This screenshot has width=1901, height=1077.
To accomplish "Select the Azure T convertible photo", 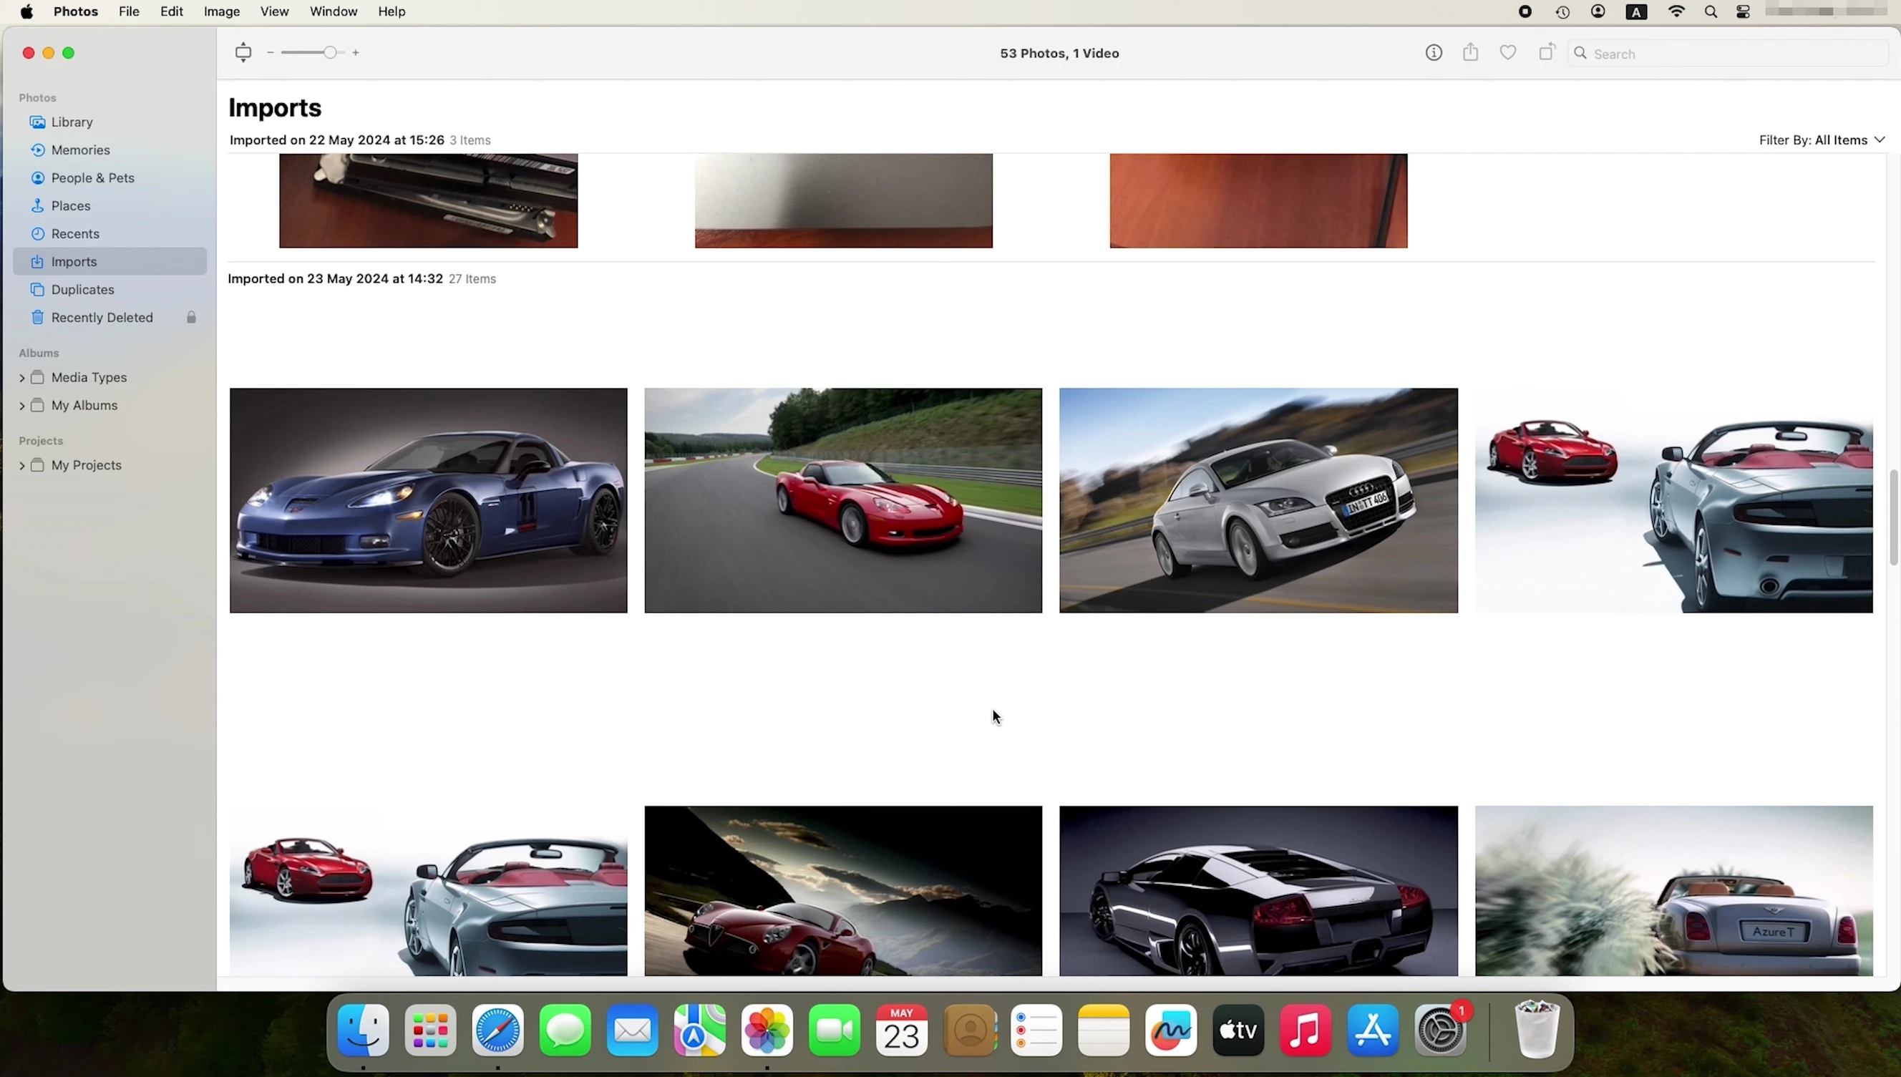I will (1674, 891).
